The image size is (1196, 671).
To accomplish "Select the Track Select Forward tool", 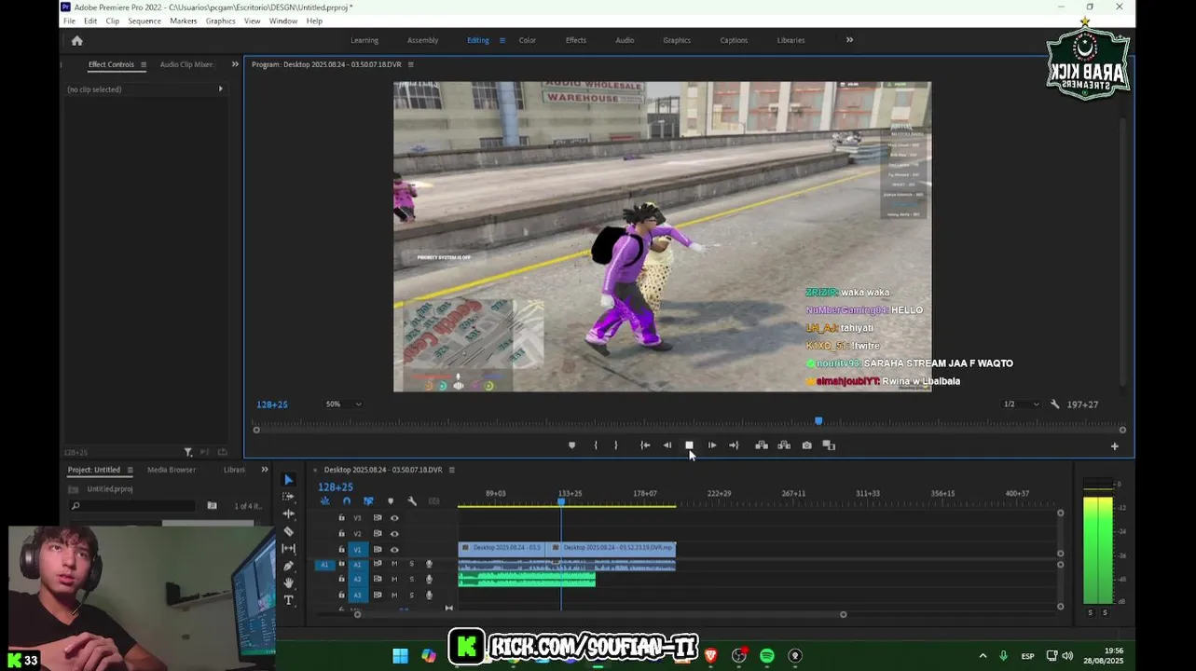I will point(288,497).
